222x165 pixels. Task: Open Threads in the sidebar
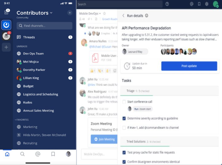(44, 37)
